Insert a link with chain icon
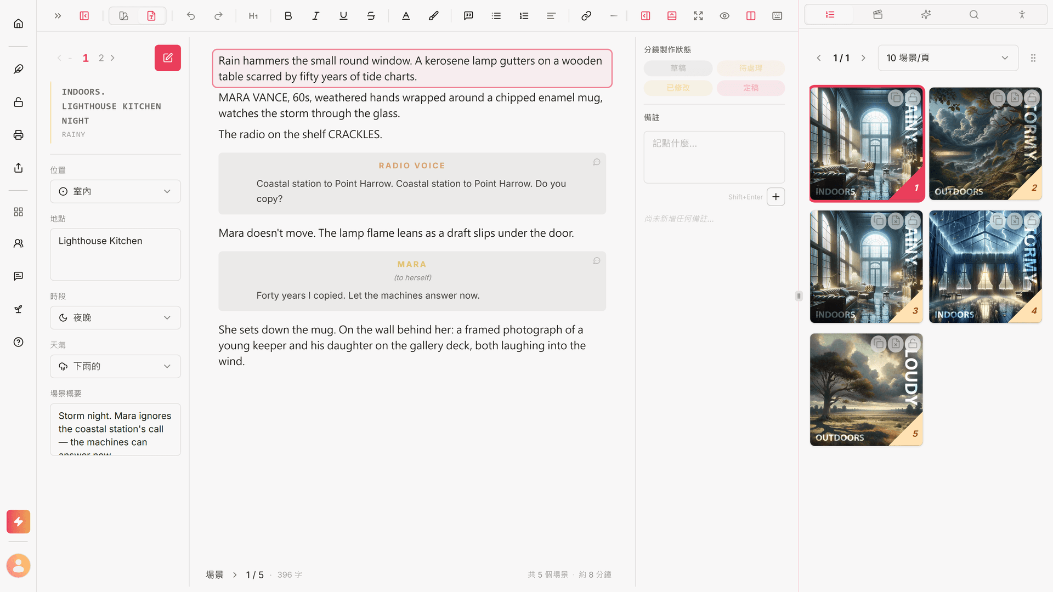This screenshot has height=592, width=1053. [x=586, y=16]
